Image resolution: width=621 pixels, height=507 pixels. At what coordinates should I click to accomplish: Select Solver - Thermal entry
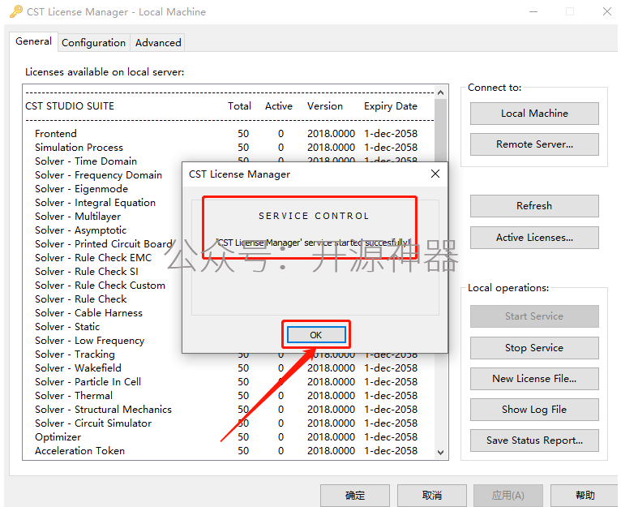tap(225, 396)
